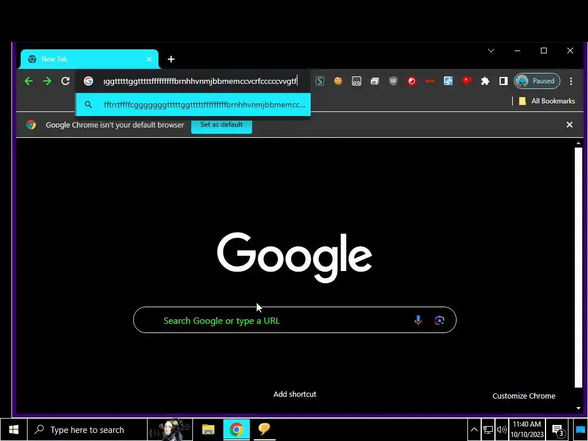
Task: Open the small red text extension icon
Action: [430, 81]
